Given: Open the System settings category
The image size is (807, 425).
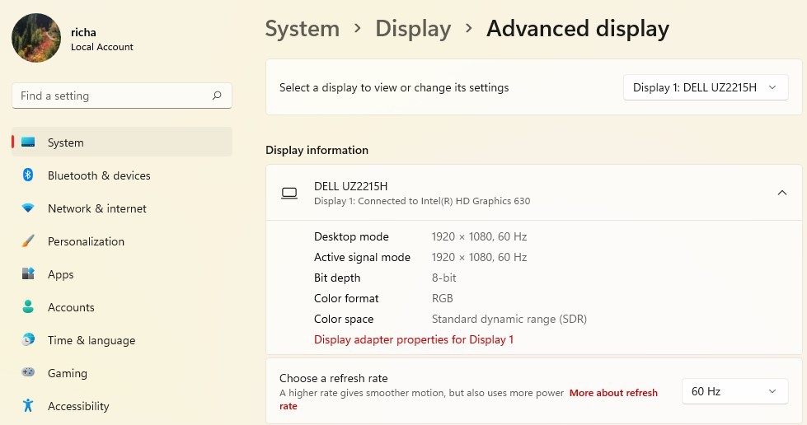Looking at the screenshot, I should [x=122, y=142].
